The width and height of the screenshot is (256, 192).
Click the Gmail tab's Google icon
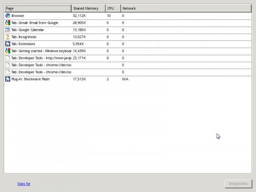pos(8,23)
